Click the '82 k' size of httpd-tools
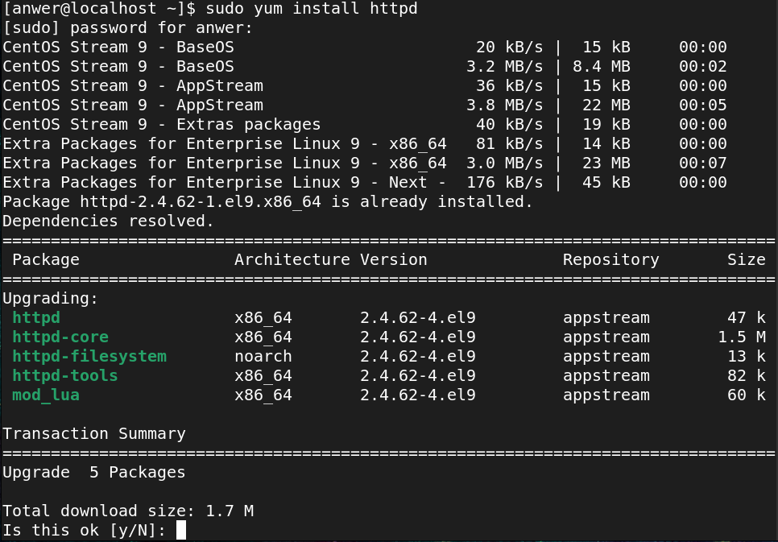 [747, 376]
